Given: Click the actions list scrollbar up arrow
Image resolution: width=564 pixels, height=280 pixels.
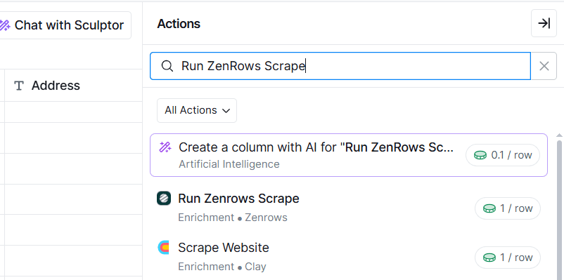Looking at the screenshot, I should pos(559,135).
